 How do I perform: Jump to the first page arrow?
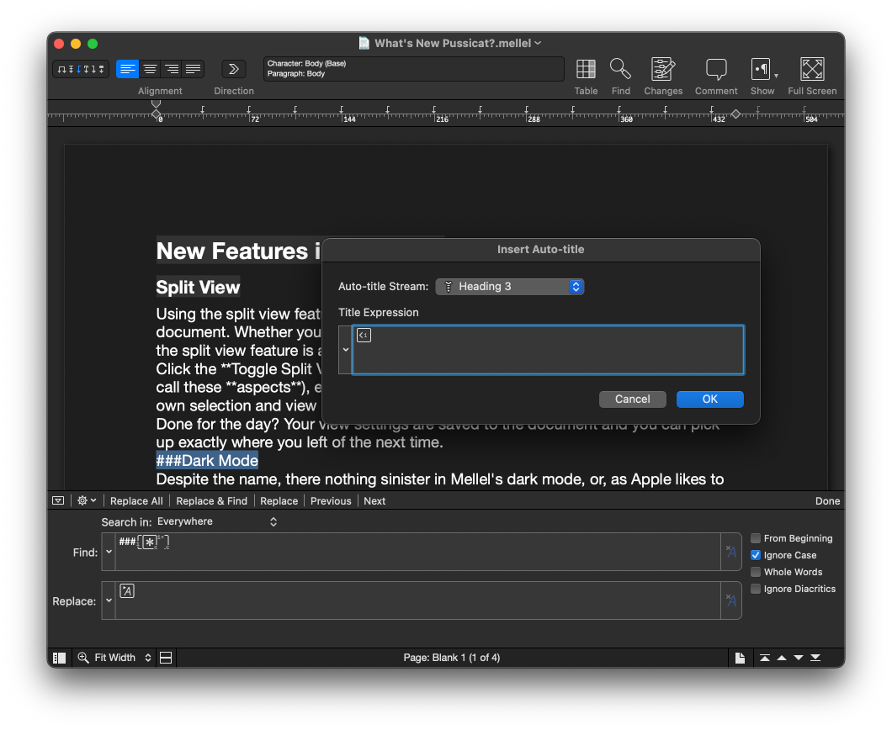765,658
